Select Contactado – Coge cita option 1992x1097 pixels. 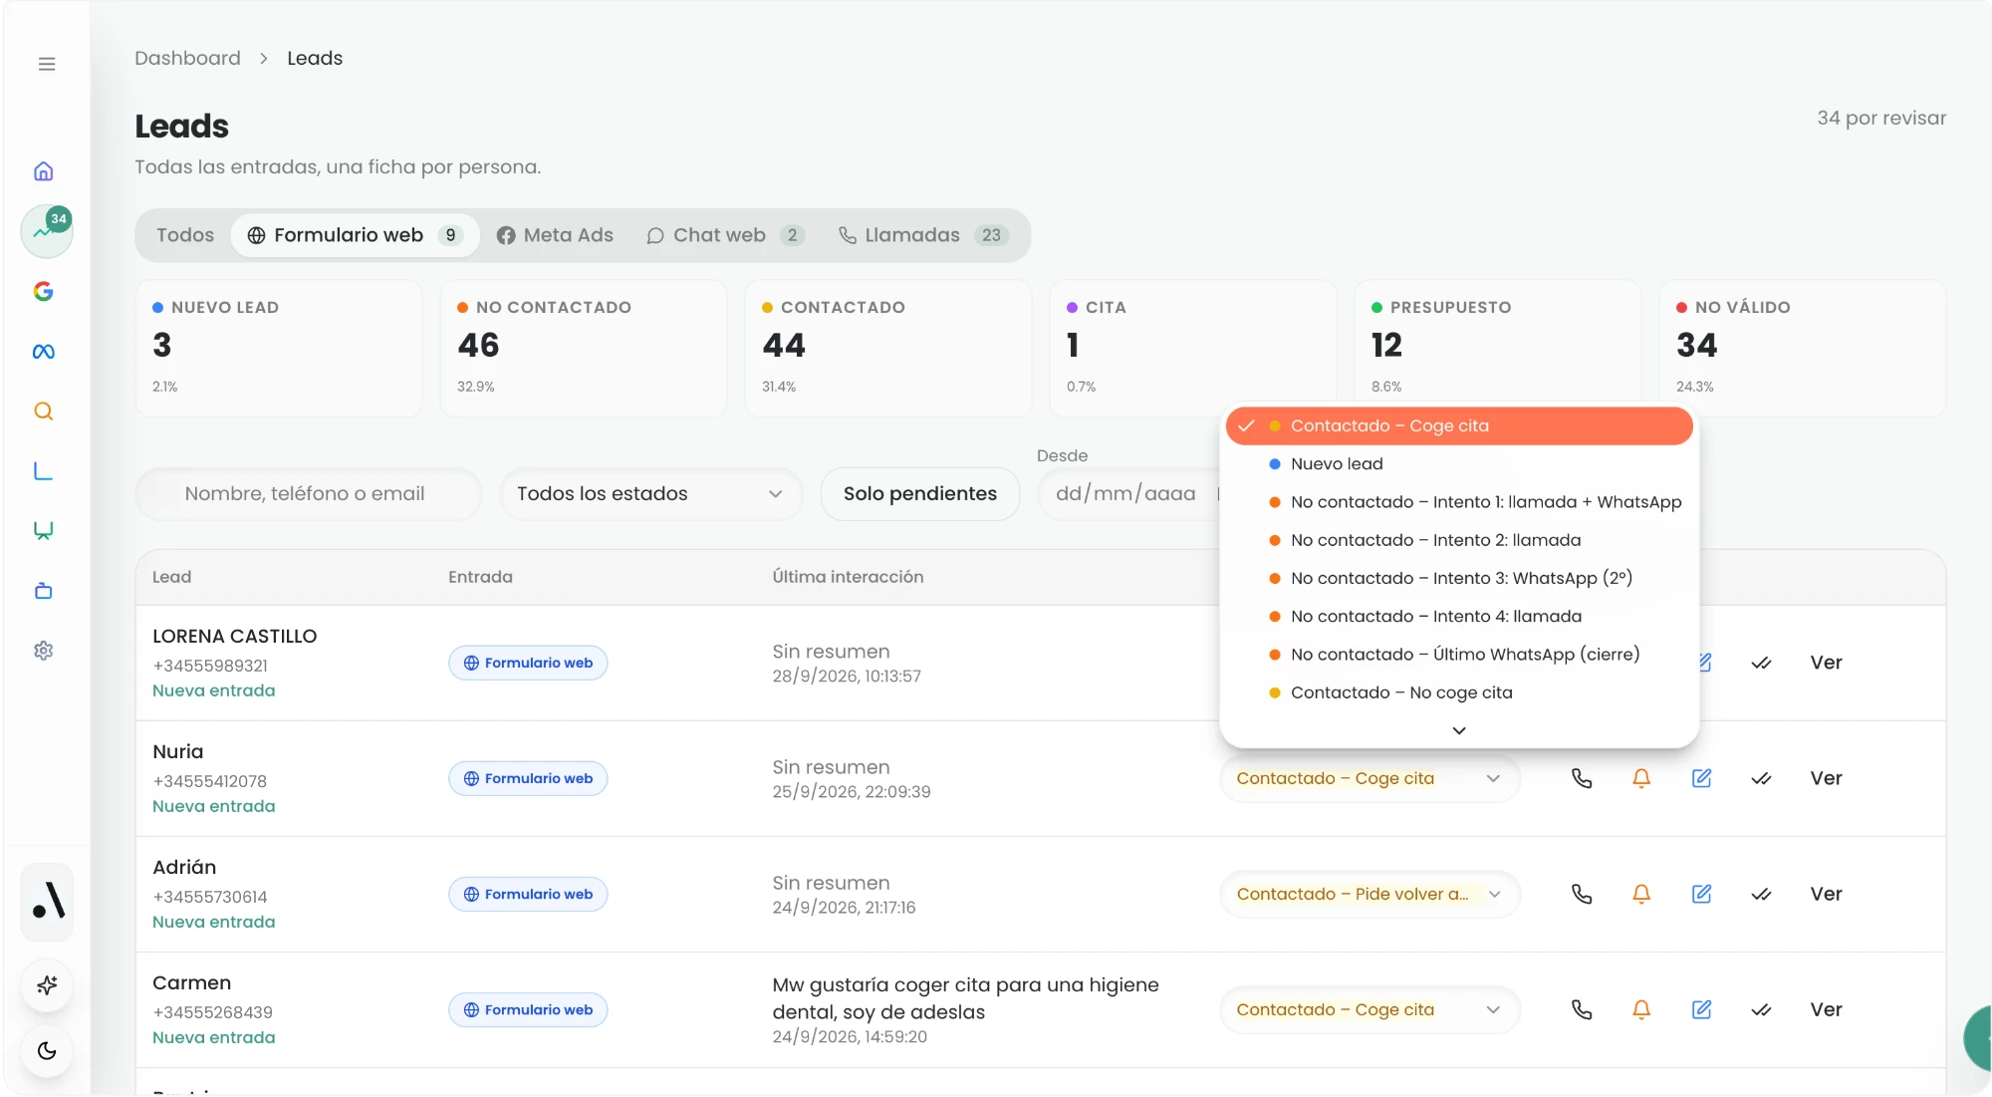pos(1459,425)
